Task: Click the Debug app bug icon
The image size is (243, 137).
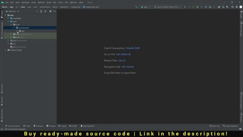Action: pos(197,7)
